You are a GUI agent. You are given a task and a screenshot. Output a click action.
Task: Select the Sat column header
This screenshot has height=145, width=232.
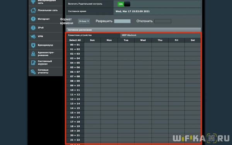point(193,40)
